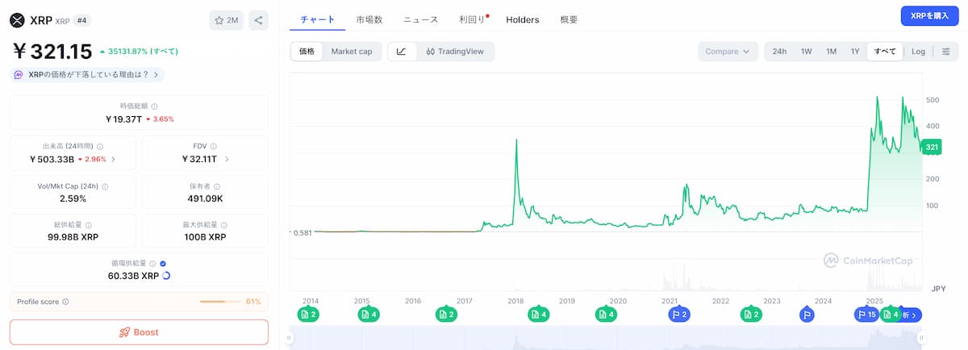Show info for 時価総額

(154, 106)
